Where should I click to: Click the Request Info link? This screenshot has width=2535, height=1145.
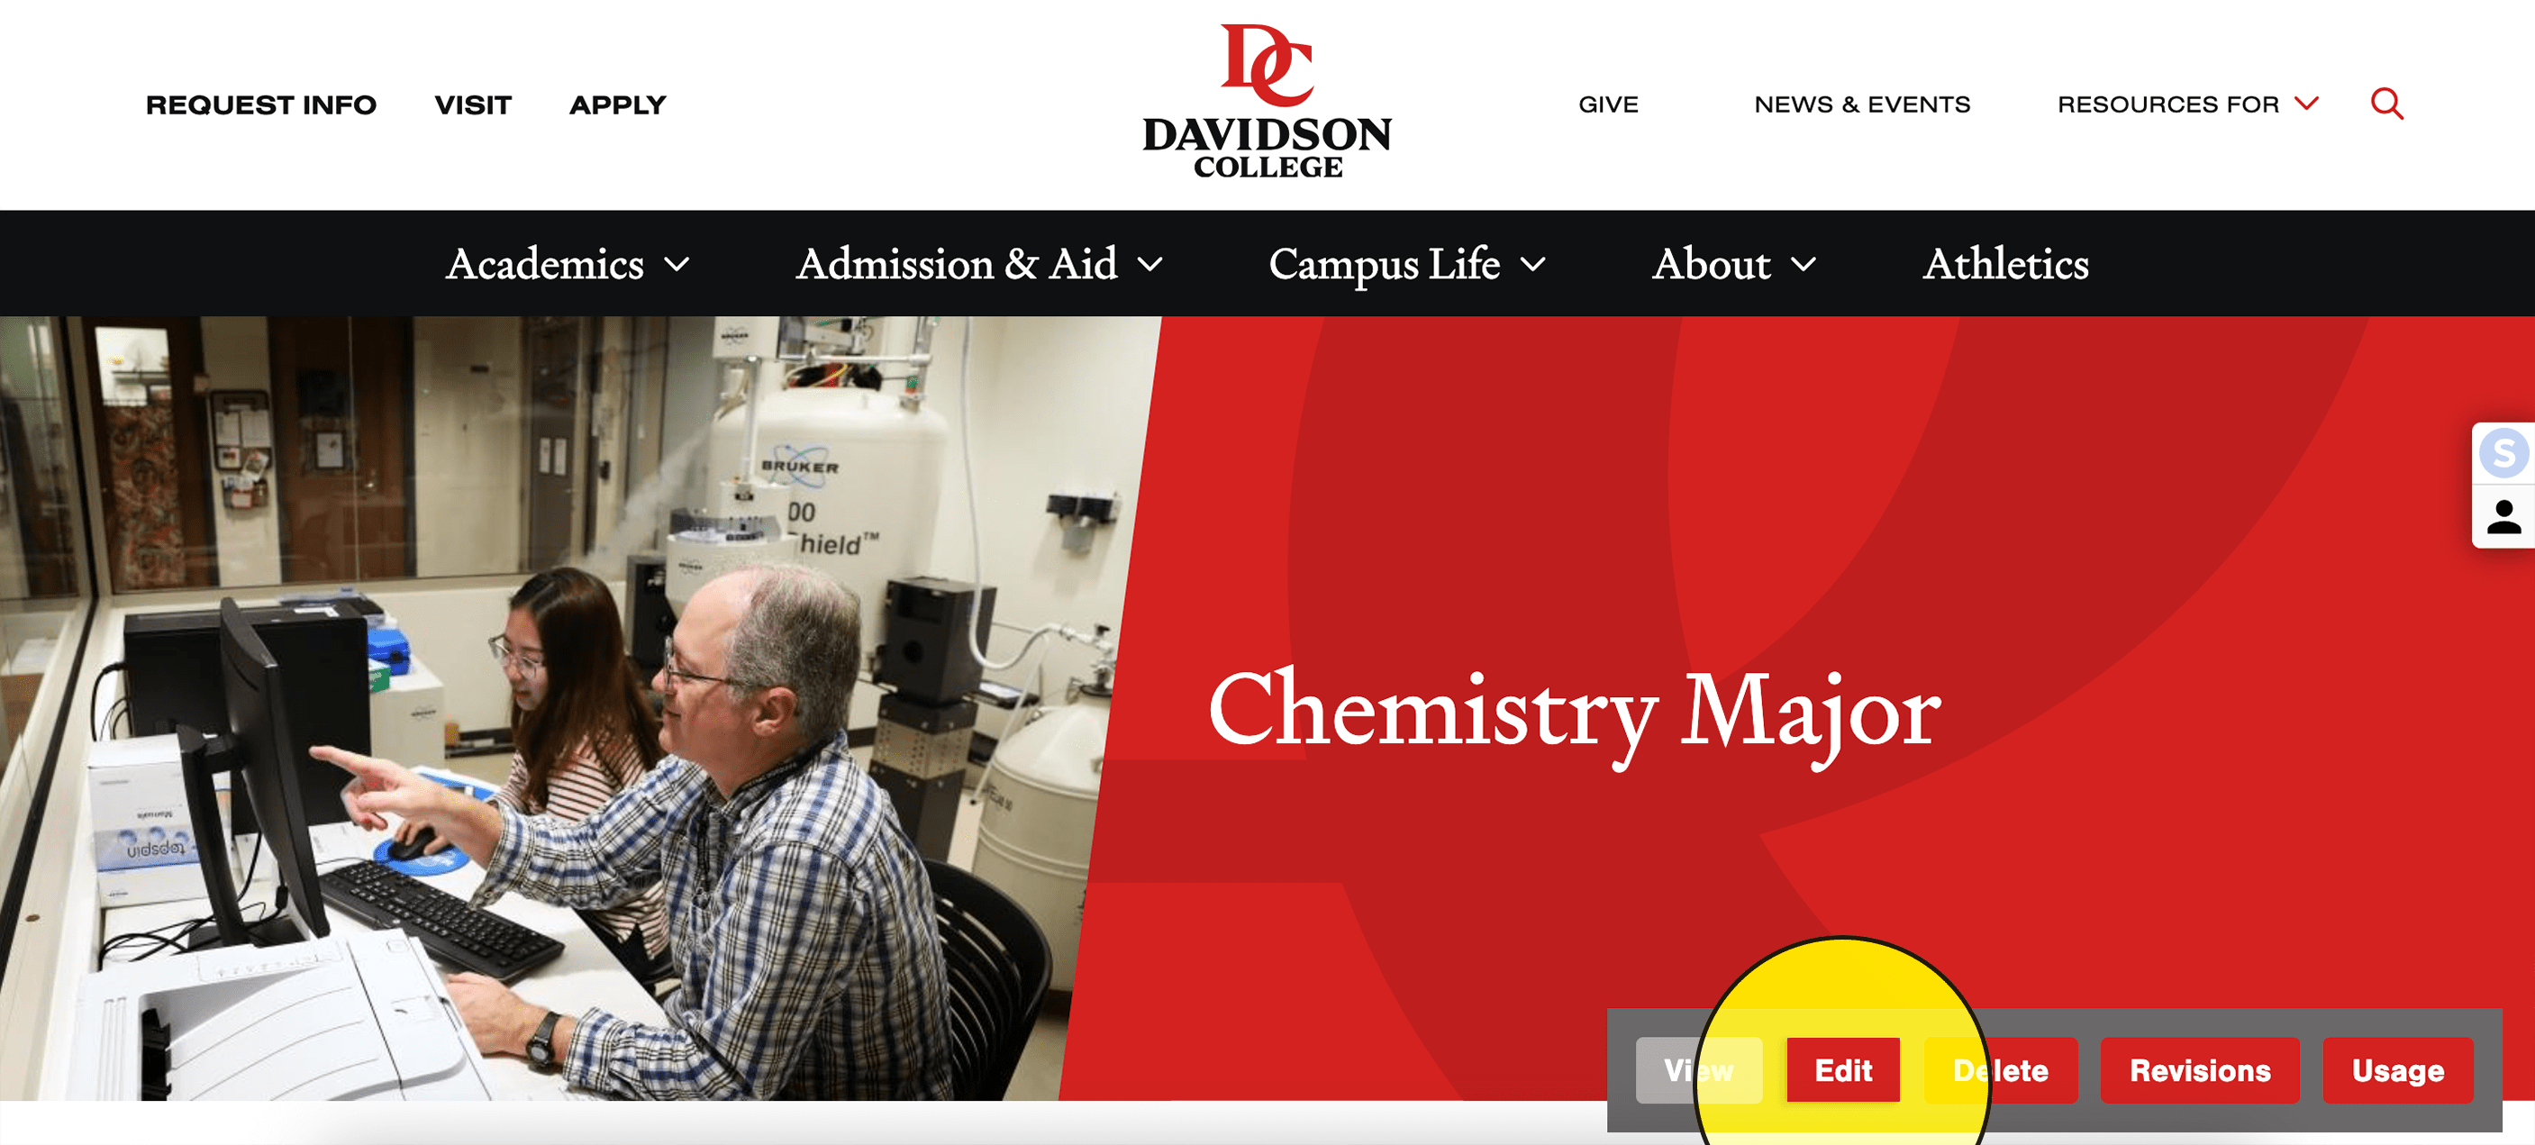pos(259,105)
